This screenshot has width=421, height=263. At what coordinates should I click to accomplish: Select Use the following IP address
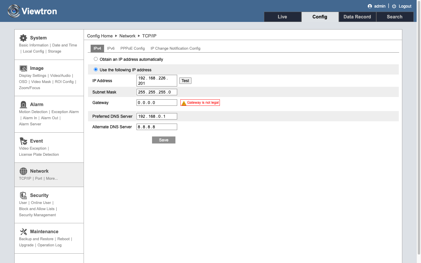tap(96, 70)
